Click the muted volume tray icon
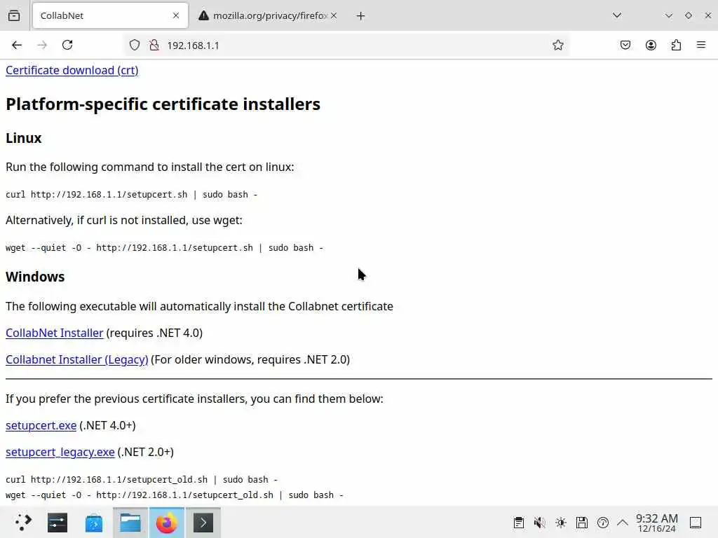 pyautogui.click(x=539, y=523)
